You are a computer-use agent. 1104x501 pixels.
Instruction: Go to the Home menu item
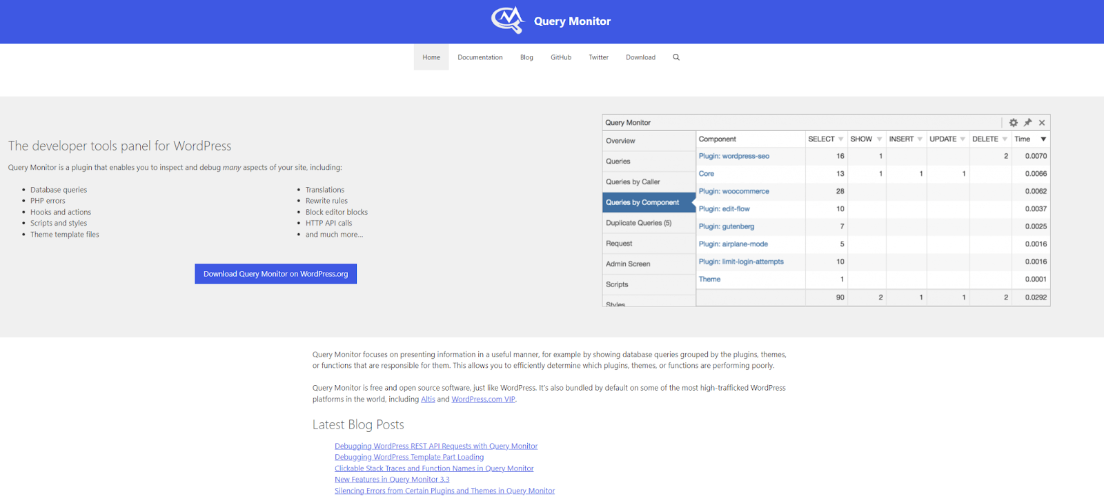point(431,57)
